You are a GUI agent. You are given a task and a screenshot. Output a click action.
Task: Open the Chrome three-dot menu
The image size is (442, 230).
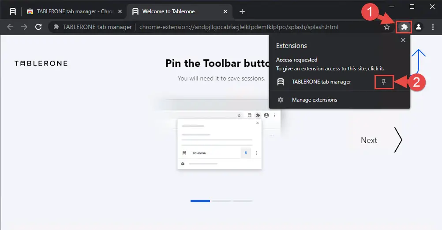pos(433,27)
